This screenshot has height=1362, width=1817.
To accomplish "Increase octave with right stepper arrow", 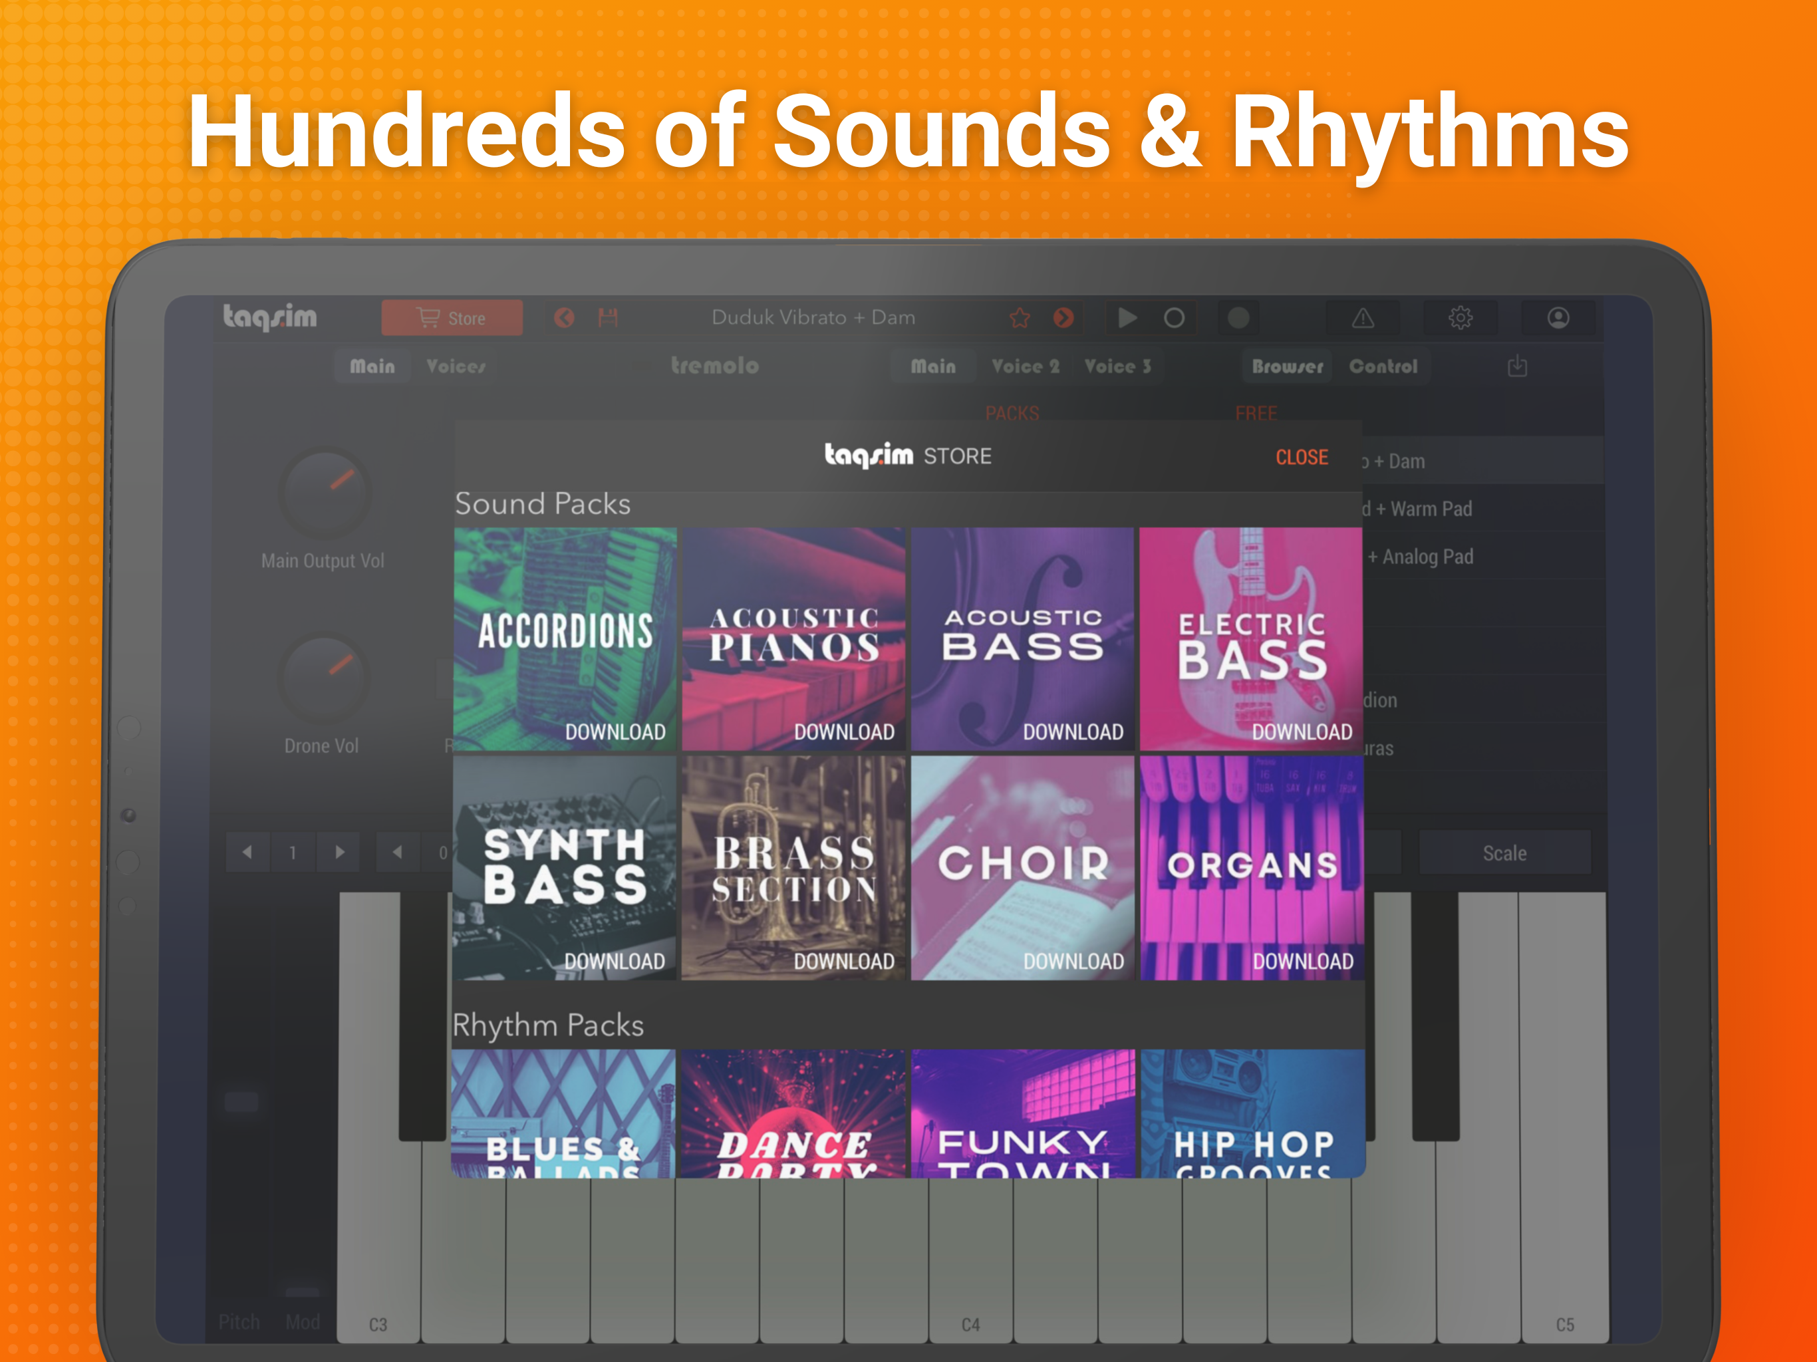I will pyautogui.click(x=340, y=853).
